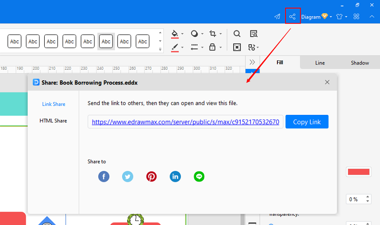Expand the shirt theme dropdown arrow

click(346, 17)
